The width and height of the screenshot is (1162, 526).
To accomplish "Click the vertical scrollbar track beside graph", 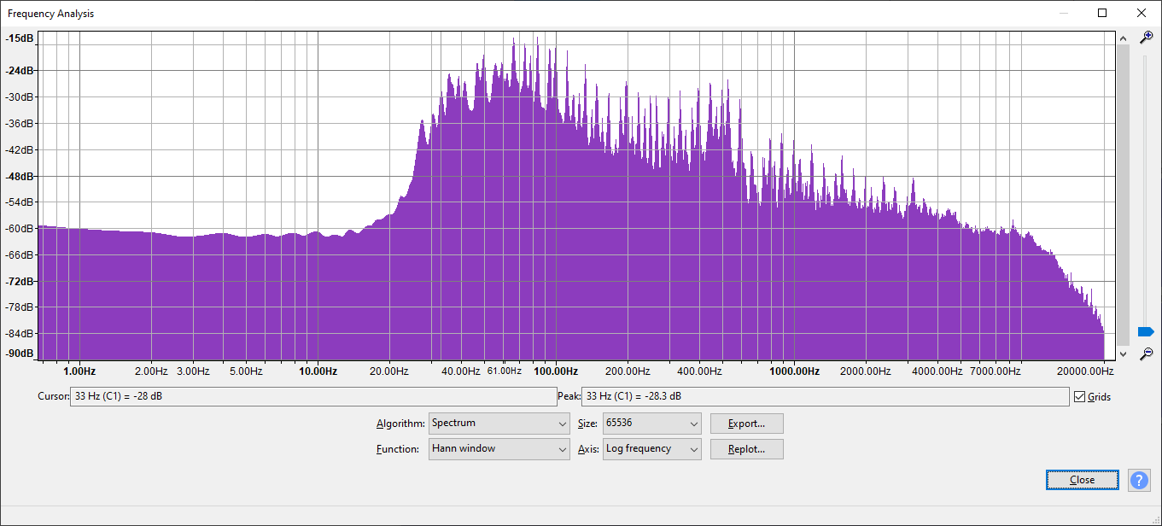I will [x=1124, y=196].
